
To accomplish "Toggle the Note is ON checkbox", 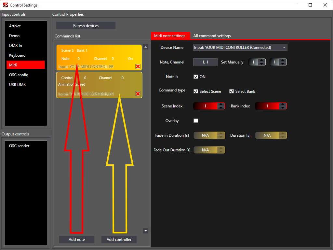I will 196,76.
